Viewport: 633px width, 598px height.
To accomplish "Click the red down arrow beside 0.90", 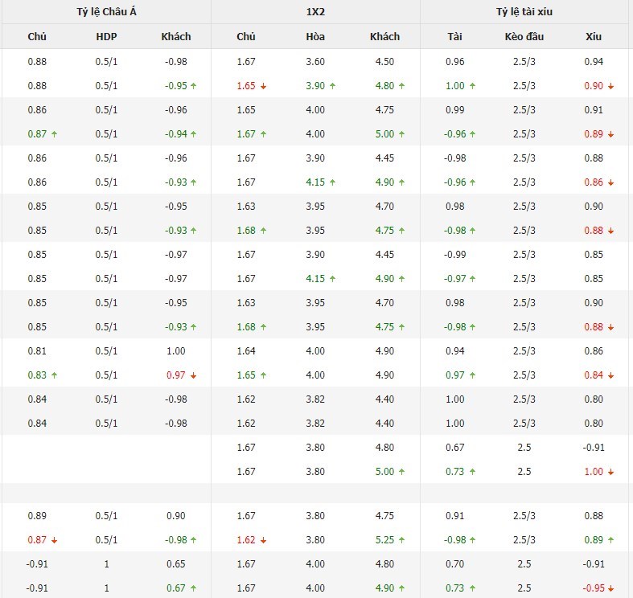I will click(612, 86).
